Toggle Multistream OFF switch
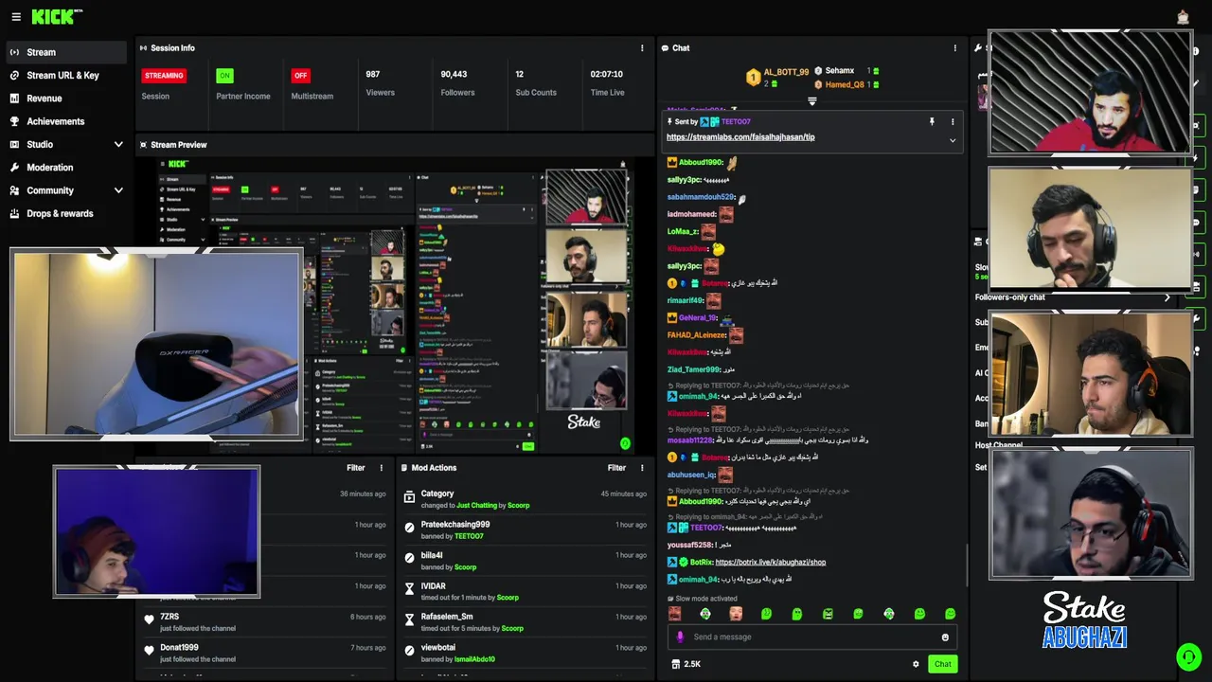Screen dimensions: 1212x682 tap(300, 76)
